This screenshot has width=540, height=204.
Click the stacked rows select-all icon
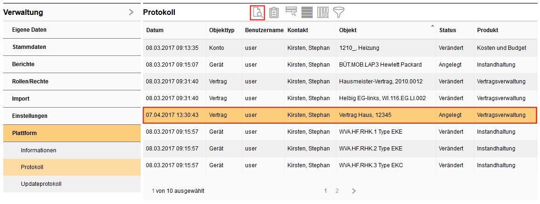tap(307, 13)
